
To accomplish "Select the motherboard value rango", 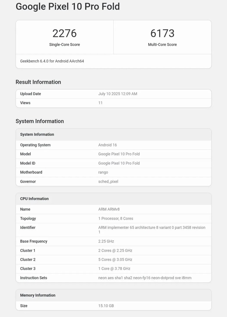I will (x=103, y=172).
